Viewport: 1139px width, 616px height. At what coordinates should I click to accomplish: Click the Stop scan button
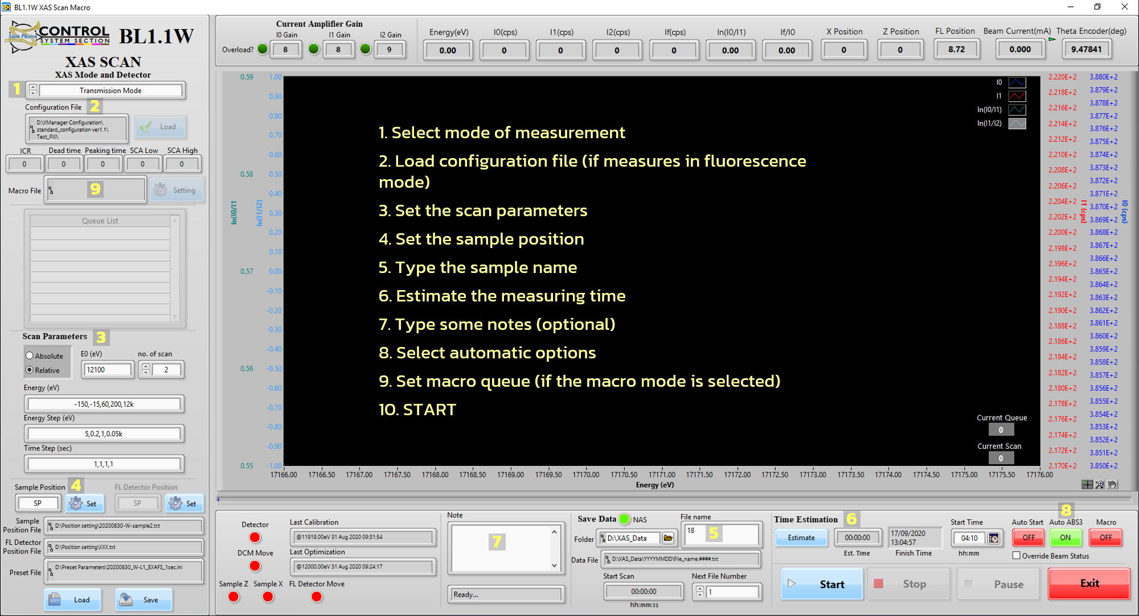(x=908, y=584)
